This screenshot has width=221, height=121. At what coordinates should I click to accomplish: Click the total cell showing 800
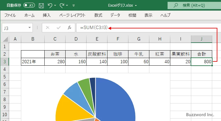tap(202, 62)
